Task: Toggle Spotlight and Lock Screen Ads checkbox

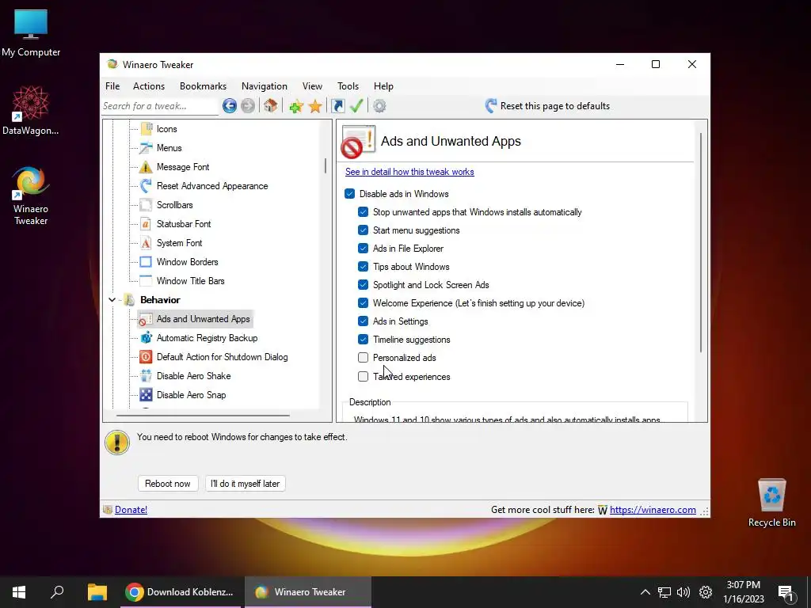Action: [363, 285]
